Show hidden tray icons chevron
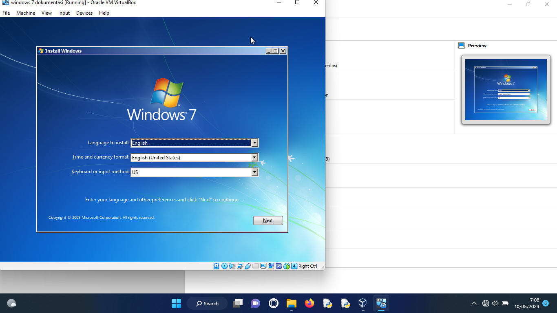 click(x=474, y=303)
